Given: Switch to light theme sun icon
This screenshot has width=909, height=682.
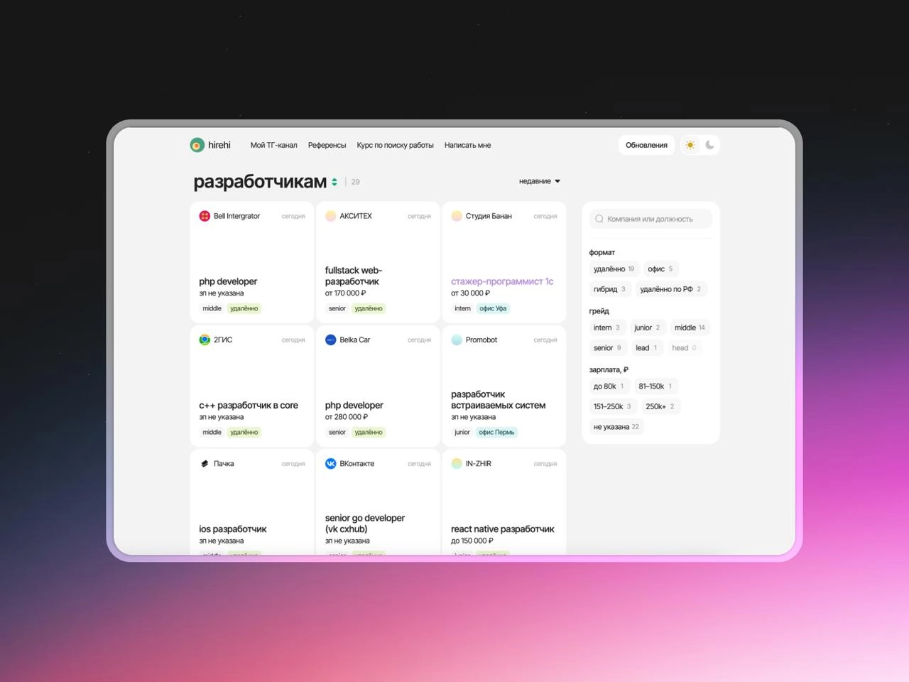Looking at the screenshot, I should point(690,145).
